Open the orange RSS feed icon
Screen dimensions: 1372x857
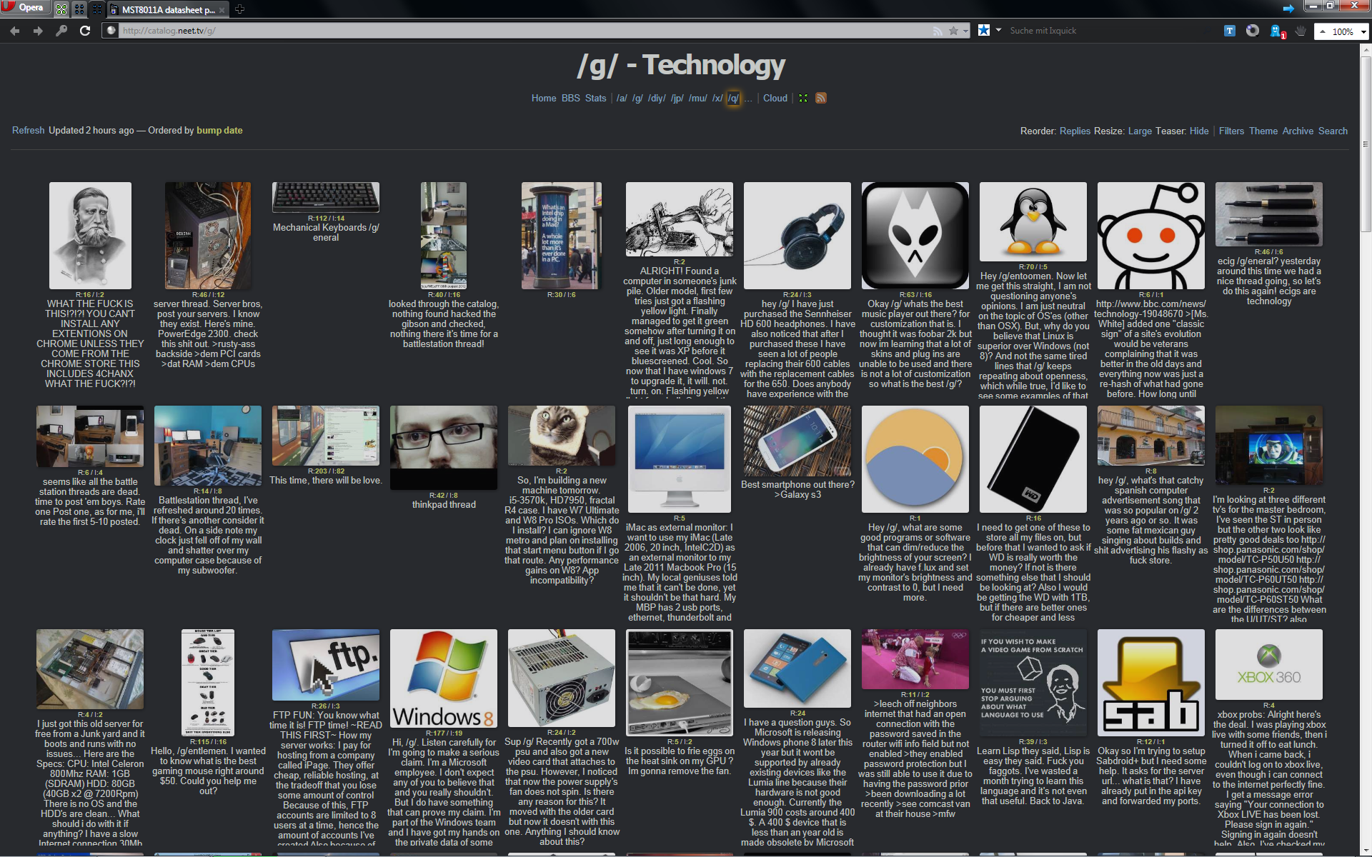821,99
